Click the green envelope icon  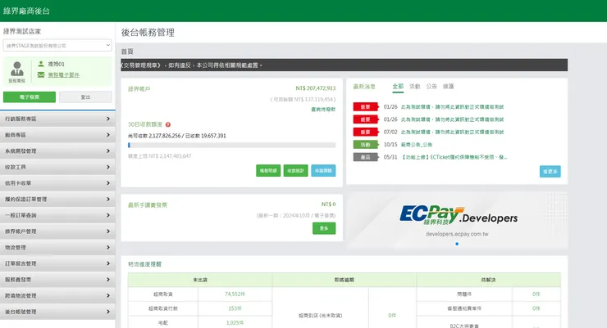(41, 75)
